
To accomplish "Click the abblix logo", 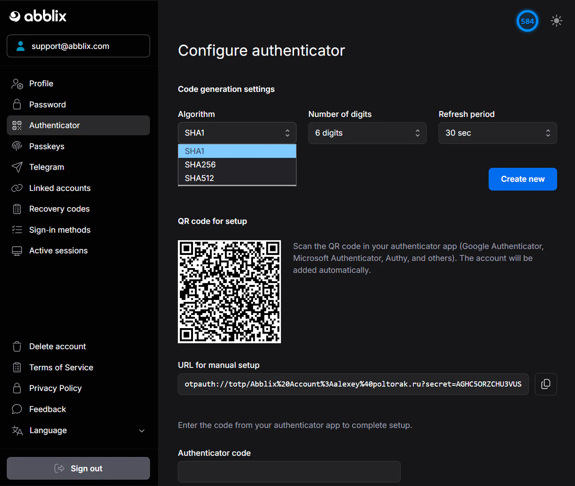I will (x=38, y=16).
